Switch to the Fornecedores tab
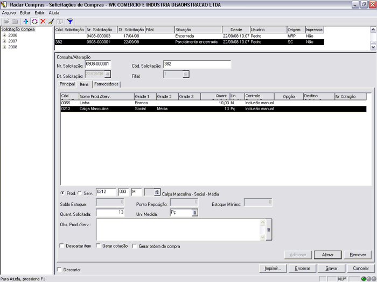The height and width of the screenshot is (282, 377). point(106,84)
